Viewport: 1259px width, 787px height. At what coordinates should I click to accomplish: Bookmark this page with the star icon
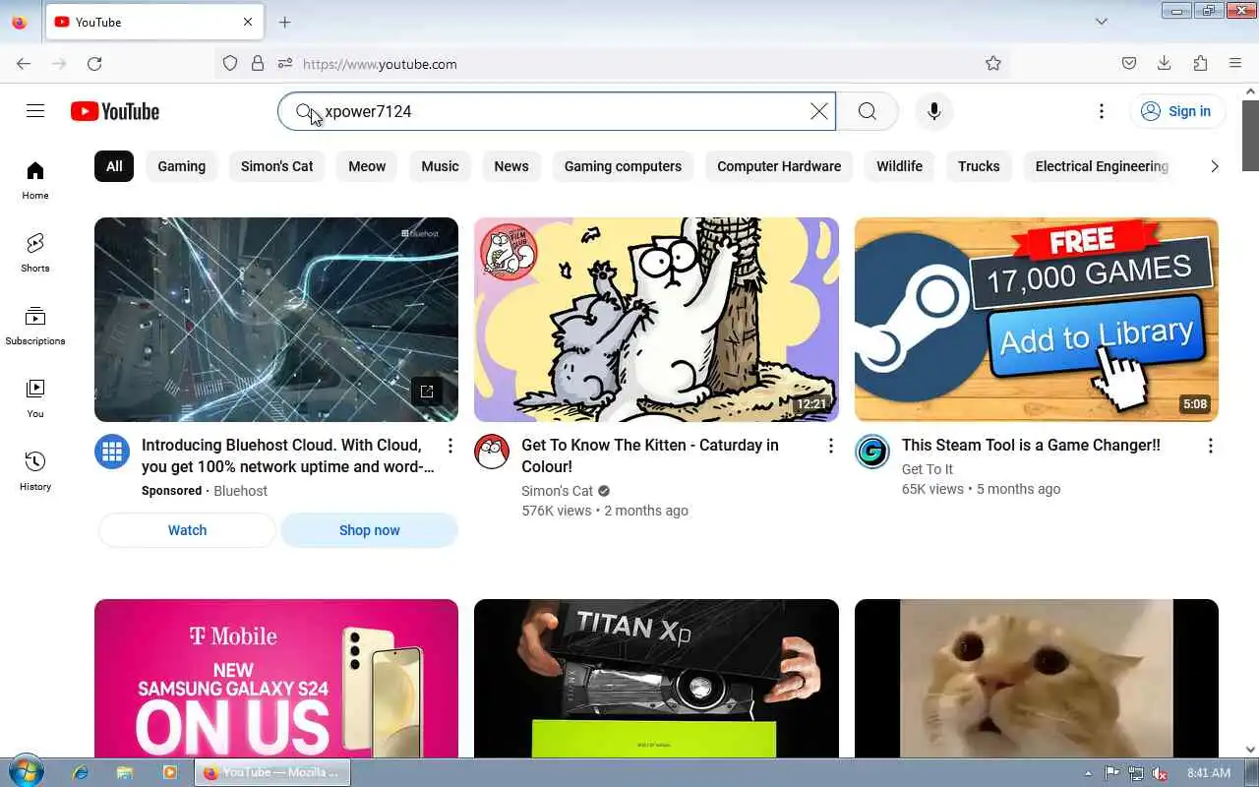click(993, 63)
